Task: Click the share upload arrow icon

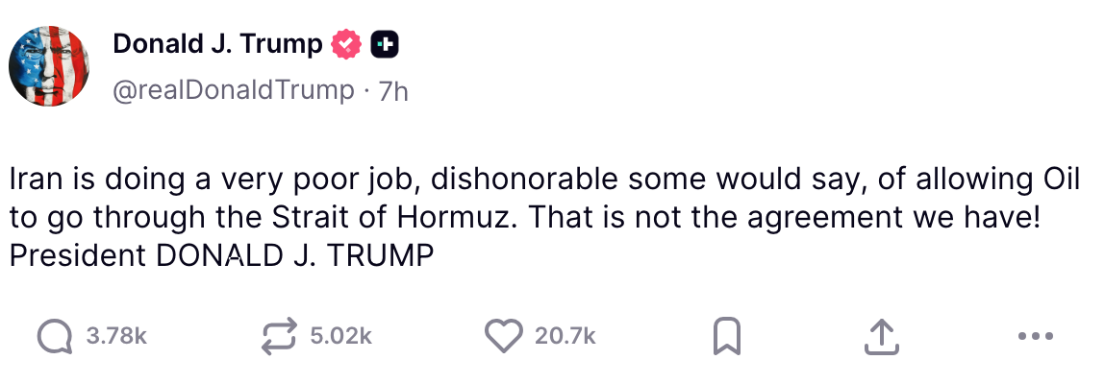Action: coord(881,336)
